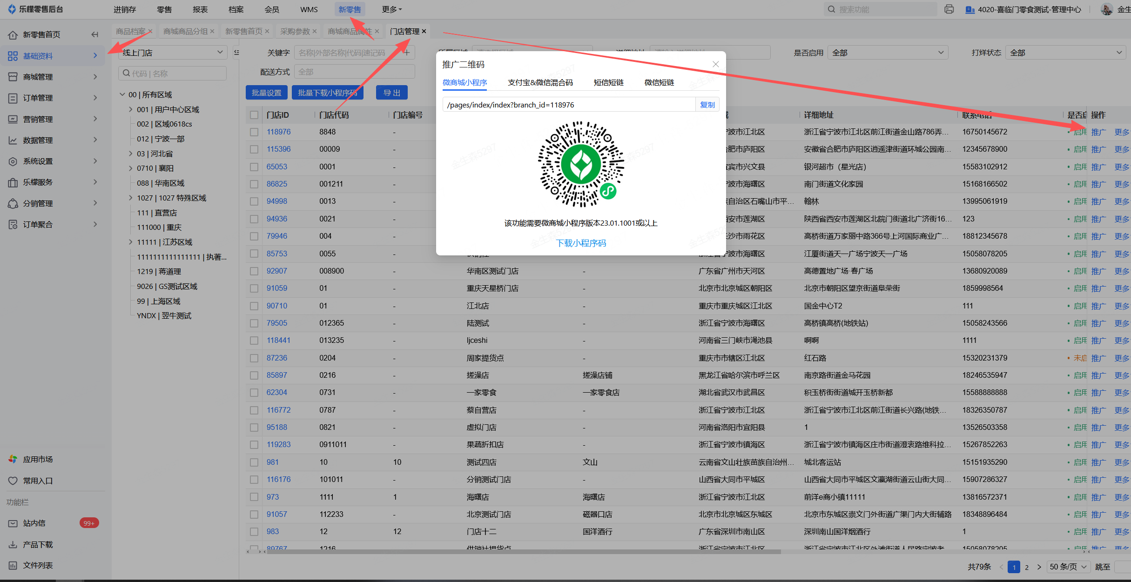
Task: Collapse sidebar using the arrow icon
Action: coord(95,34)
